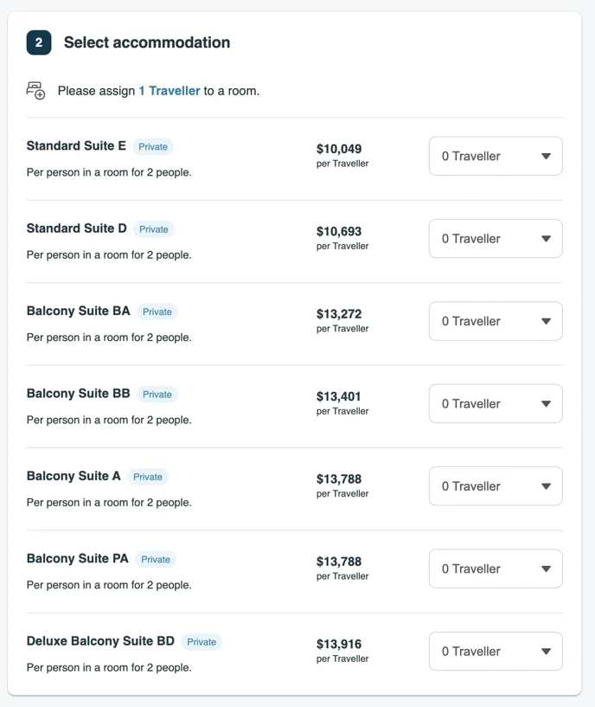Viewport: 595px width, 707px height.
Task: Click the Private badge on Deluxe Balcony Suite BD
Action: click(202, 641)
